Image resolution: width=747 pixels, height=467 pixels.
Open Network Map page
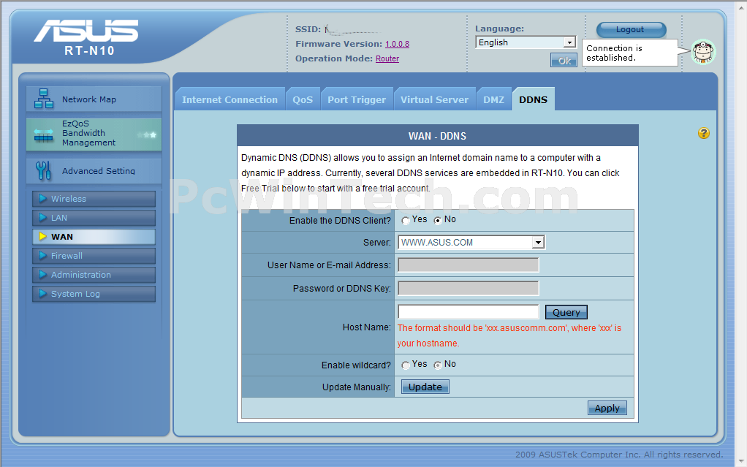(94, 99)
